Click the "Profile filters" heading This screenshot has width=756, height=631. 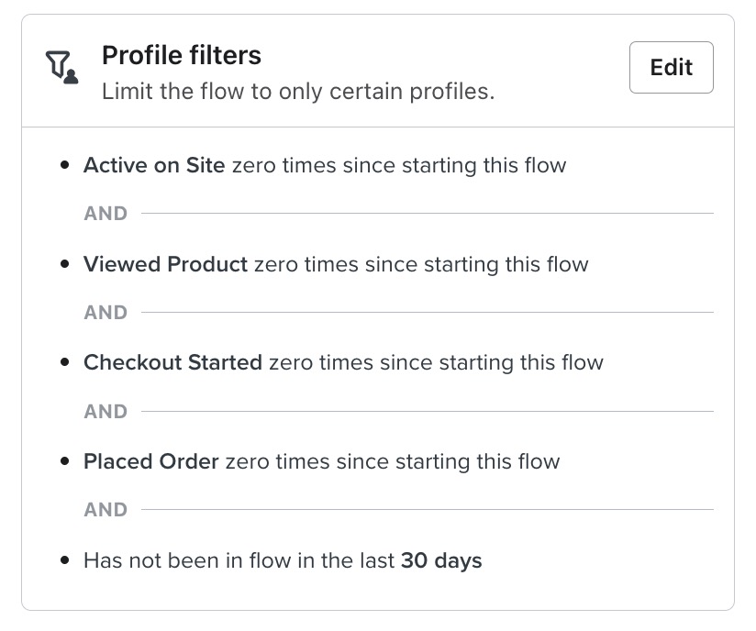coord(181,56)
